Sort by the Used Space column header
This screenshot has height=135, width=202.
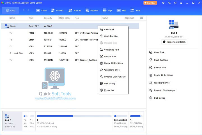click(65, 18)
